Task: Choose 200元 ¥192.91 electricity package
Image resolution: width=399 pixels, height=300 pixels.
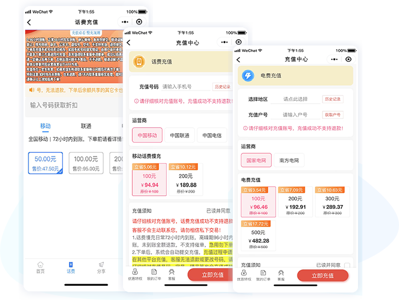Action: 295,202
